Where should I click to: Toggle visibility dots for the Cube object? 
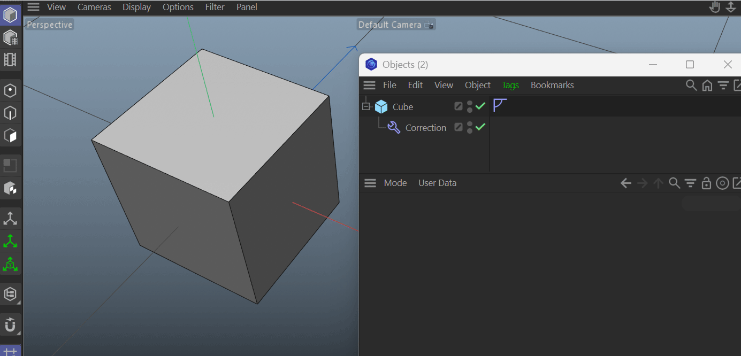(x=469, y=106)
